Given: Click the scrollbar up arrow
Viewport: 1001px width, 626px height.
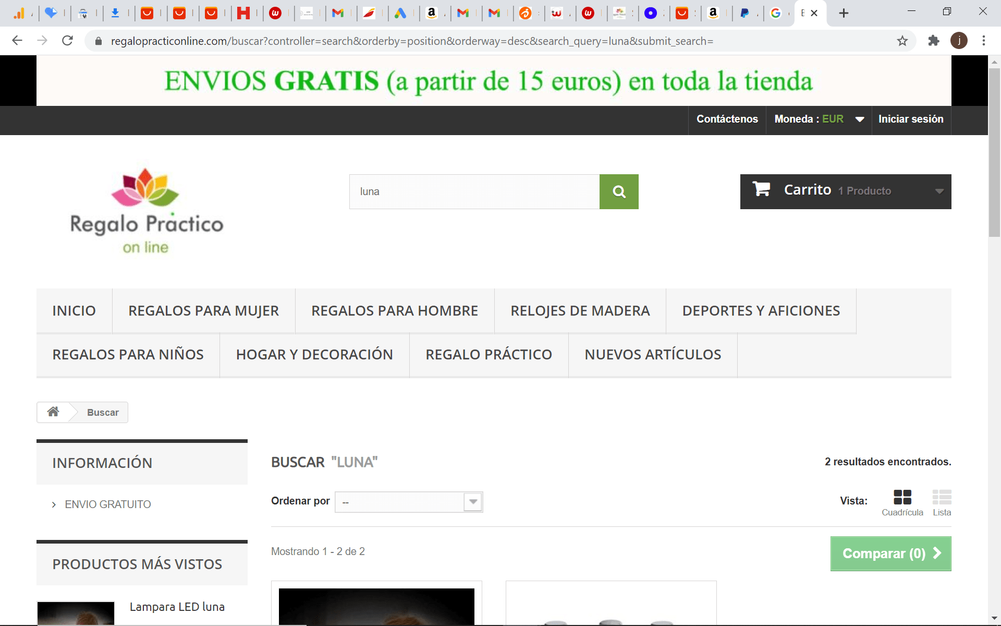Looking at the screenshot, I should click(x=994, y=62).
